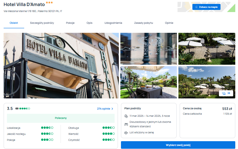Image resolution: width=238 pixels, height=149 pixels.
Task: Select the Zasady pobytu tab
Action: pyautogui.click(x=144, y=23)
